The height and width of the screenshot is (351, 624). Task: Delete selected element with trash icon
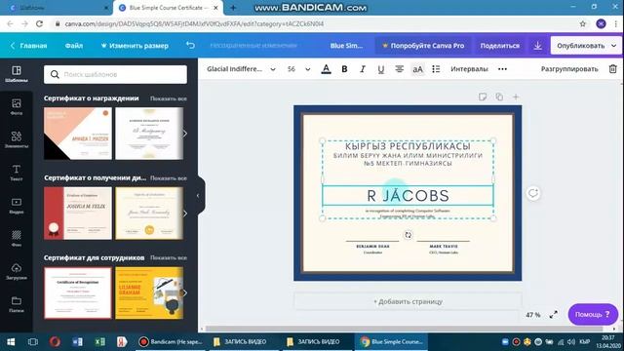pyautogui.click(x=613, y=69)
